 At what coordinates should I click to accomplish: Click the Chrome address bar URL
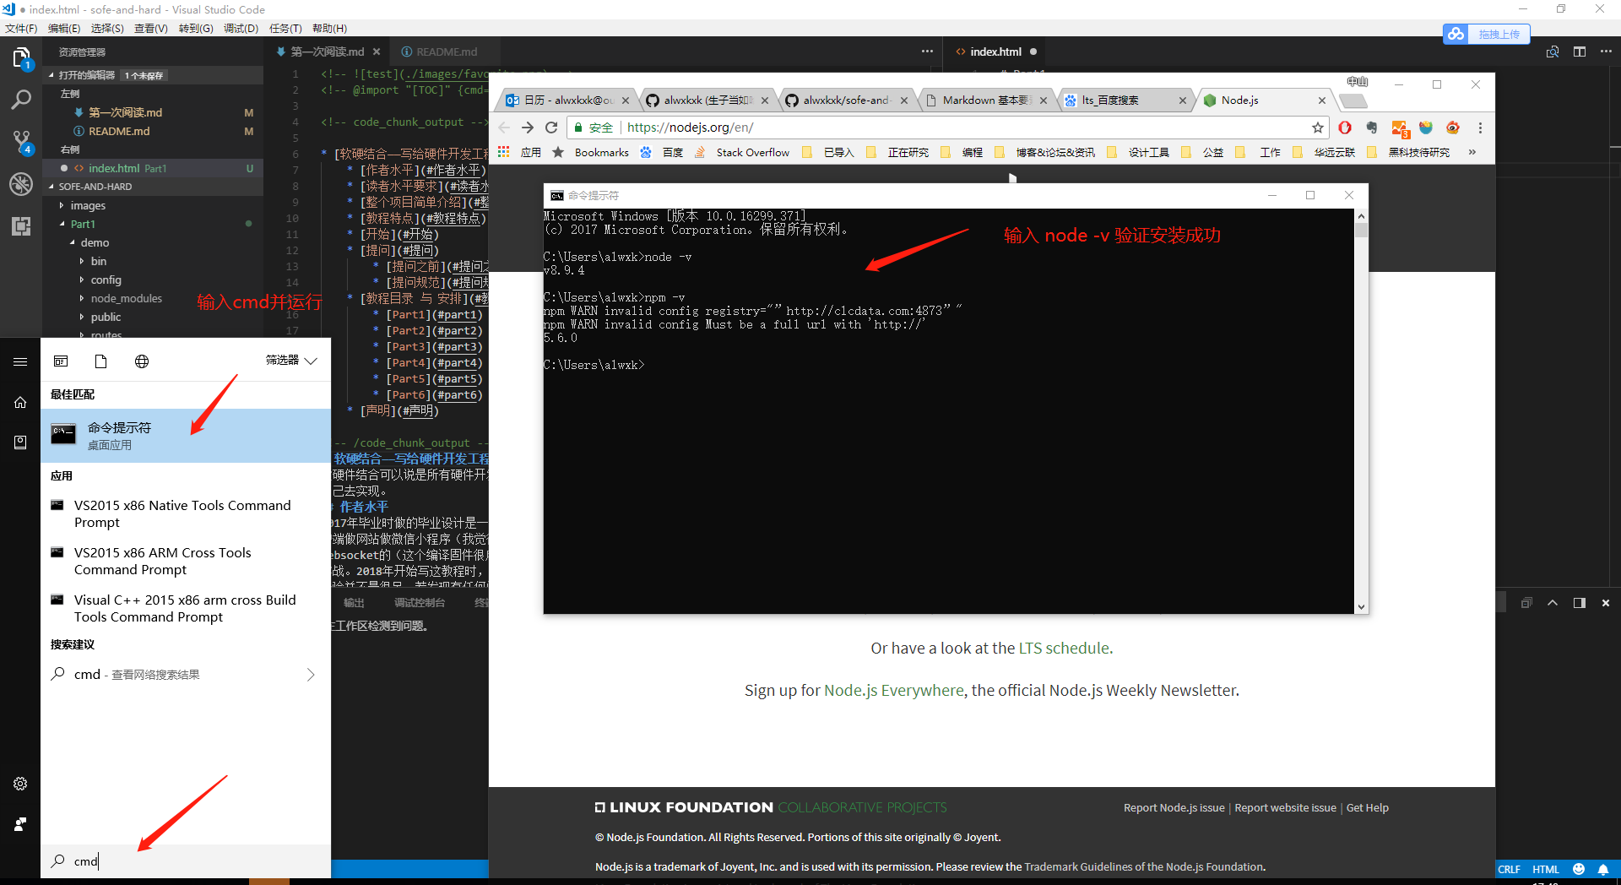tap(691, 128)
